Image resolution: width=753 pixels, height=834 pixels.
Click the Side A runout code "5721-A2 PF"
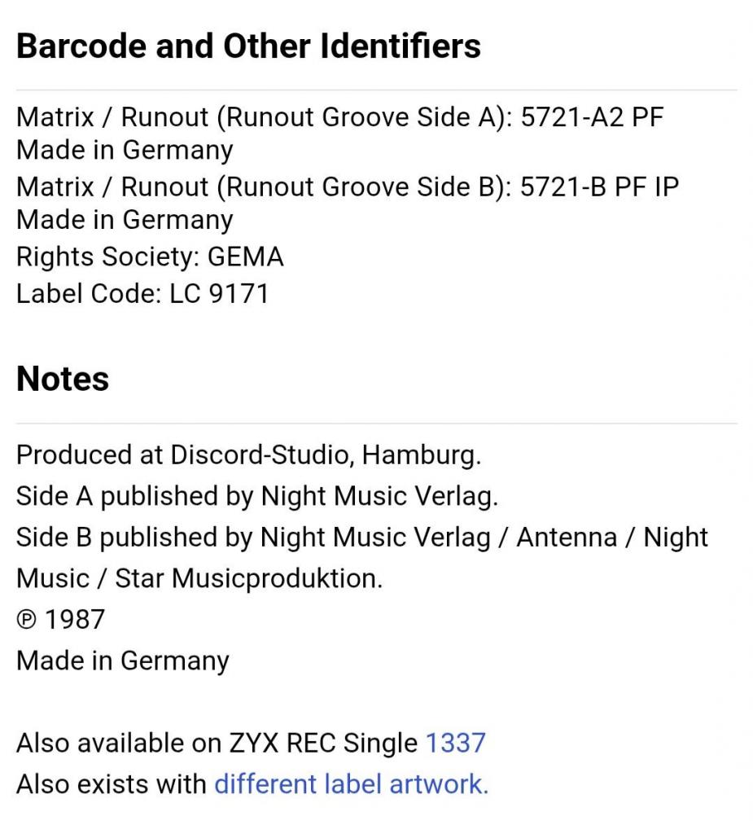(x=593, y=117)
